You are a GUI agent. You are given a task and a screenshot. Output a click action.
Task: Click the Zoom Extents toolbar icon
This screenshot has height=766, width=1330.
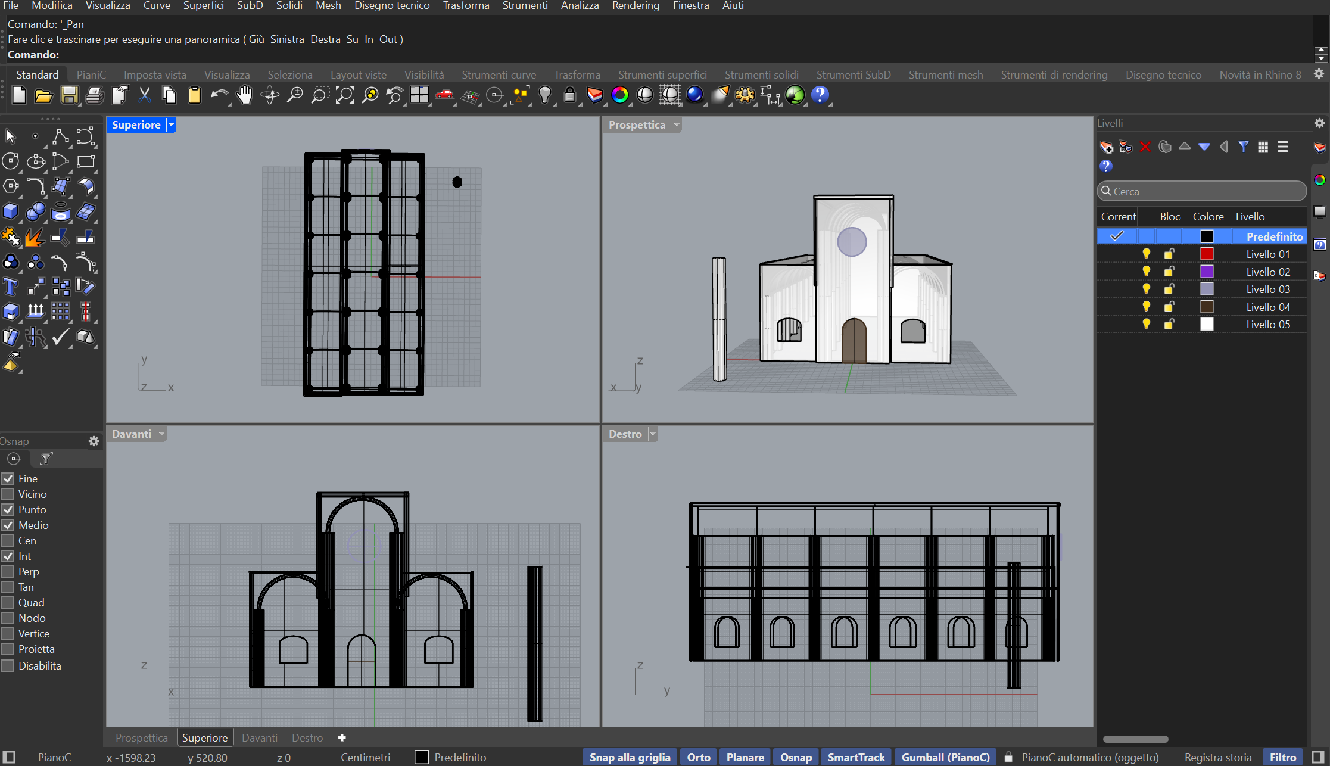pyautogui.click(x=345, y=95)
